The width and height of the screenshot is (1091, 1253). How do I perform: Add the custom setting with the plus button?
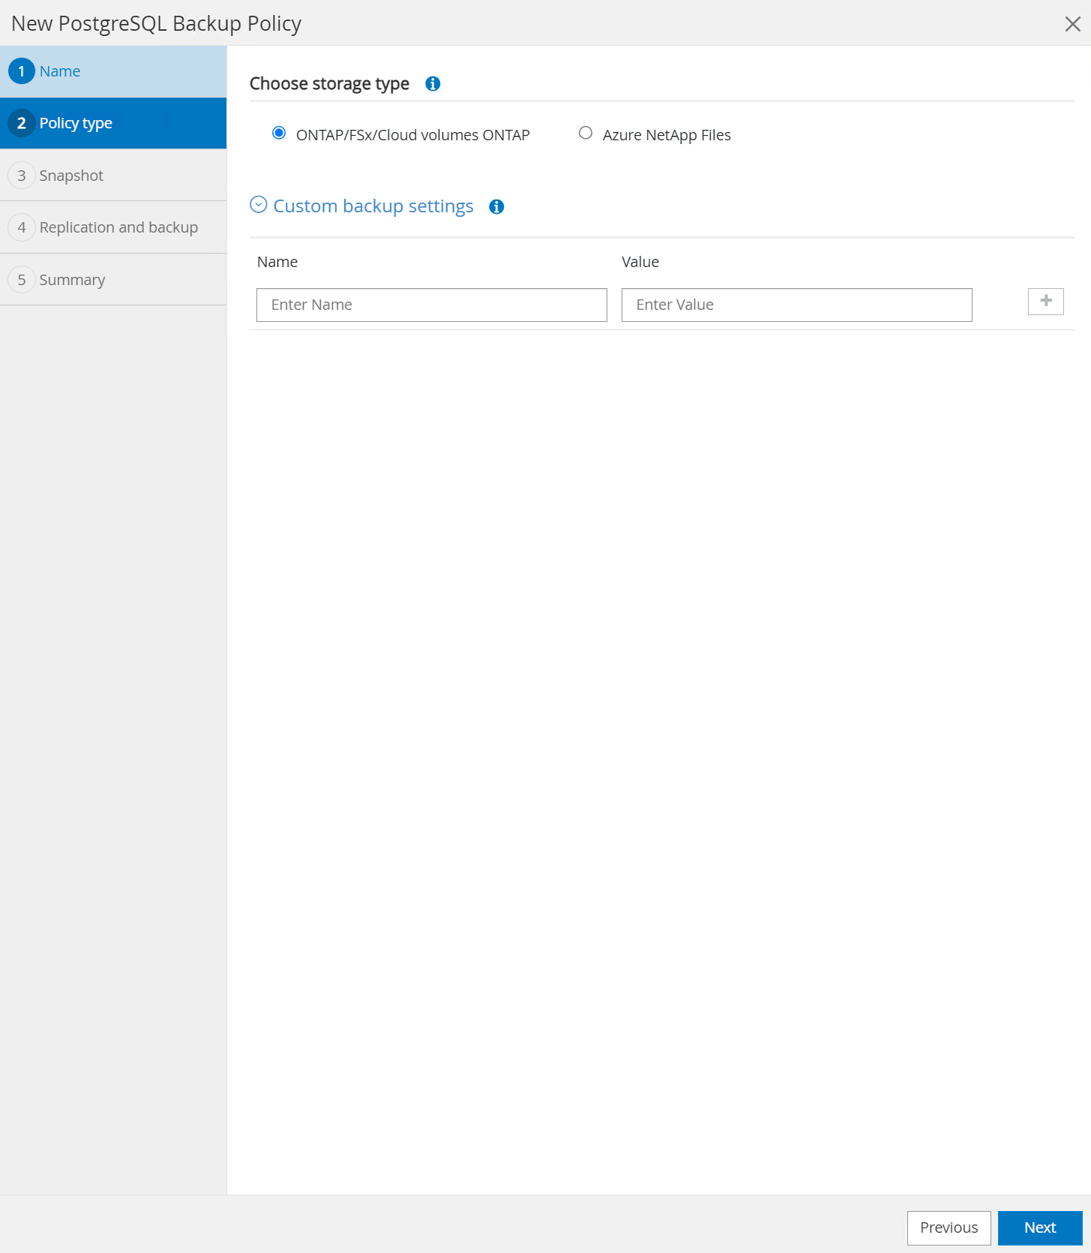point(1045,302)
